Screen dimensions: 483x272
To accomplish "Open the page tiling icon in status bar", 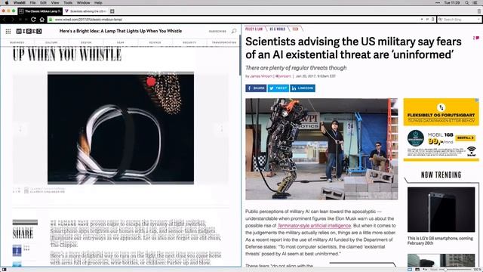I will (x=410, y=270).
